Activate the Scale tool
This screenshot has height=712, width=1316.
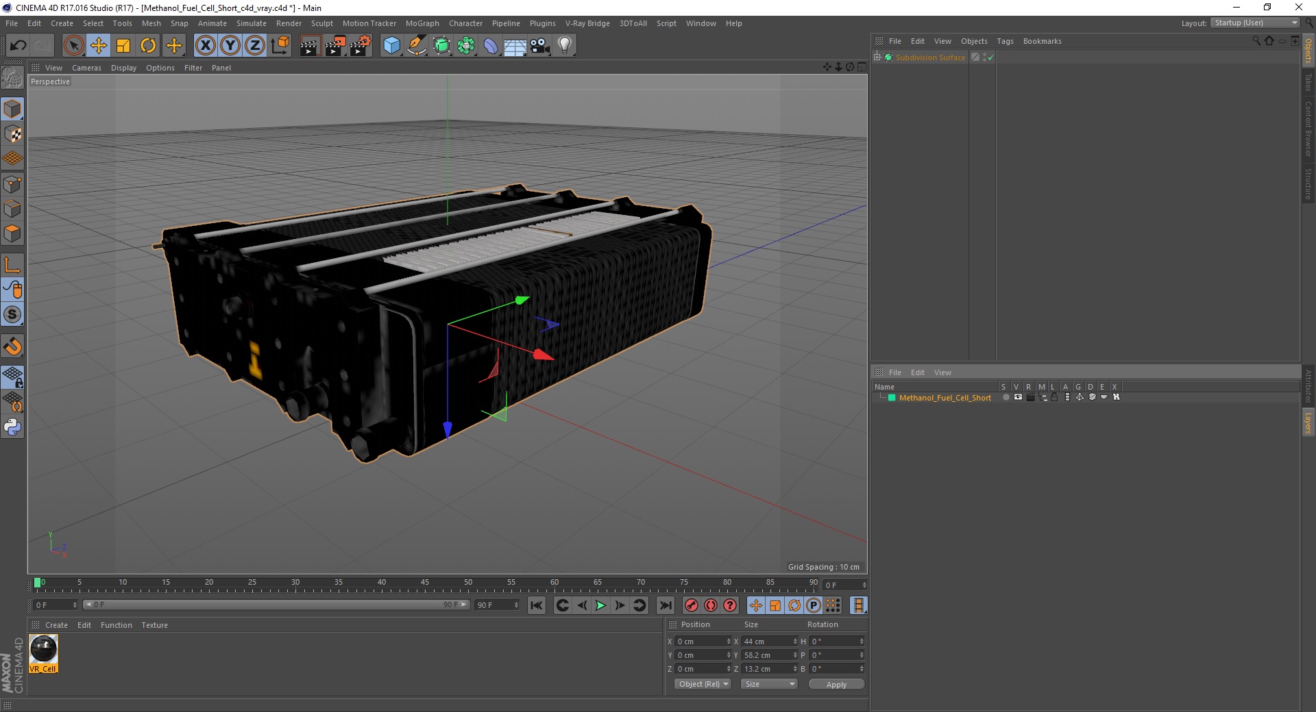[123, 46]
